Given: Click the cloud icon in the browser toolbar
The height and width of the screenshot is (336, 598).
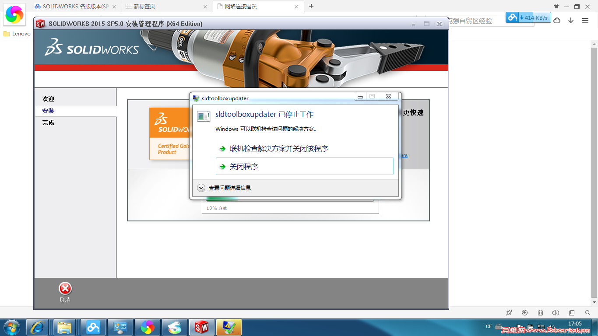Looking at the screenshot, I should click(x=557, y=21).
